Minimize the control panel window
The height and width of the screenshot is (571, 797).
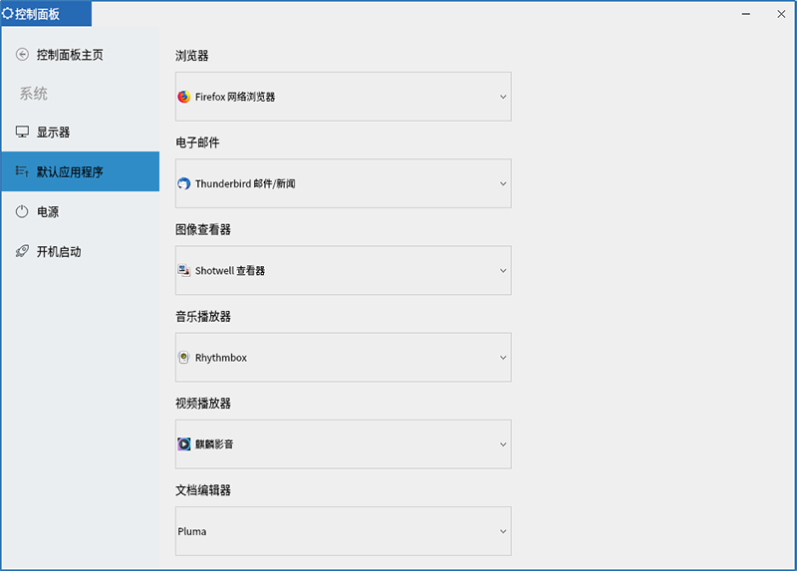(x=745, y=14)
